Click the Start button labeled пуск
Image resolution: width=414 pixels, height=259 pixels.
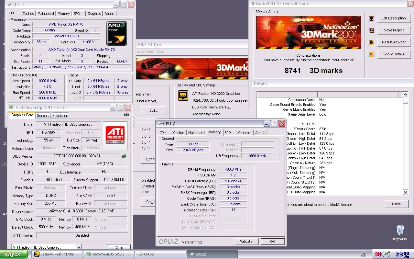(14, 254)
